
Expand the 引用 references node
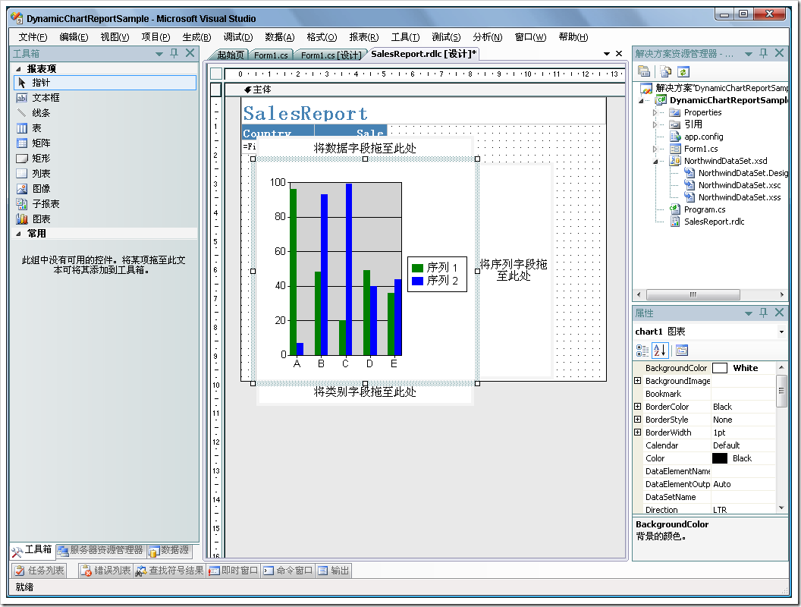point(655,124)
